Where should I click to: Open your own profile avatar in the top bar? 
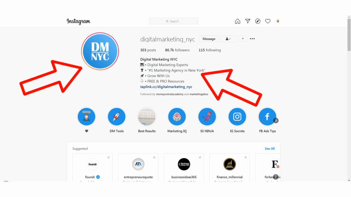pos(278,21)
